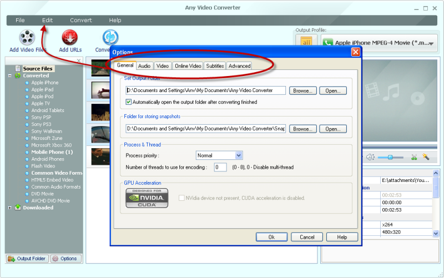
Task: Click the Help button in Options dialog
Action: pos(342,237)
